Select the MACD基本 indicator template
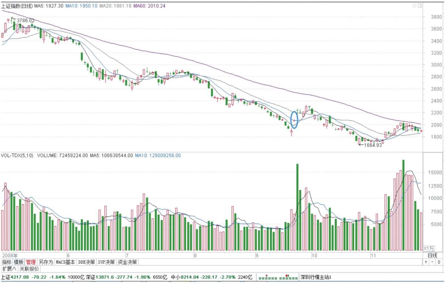 [66, 262]
